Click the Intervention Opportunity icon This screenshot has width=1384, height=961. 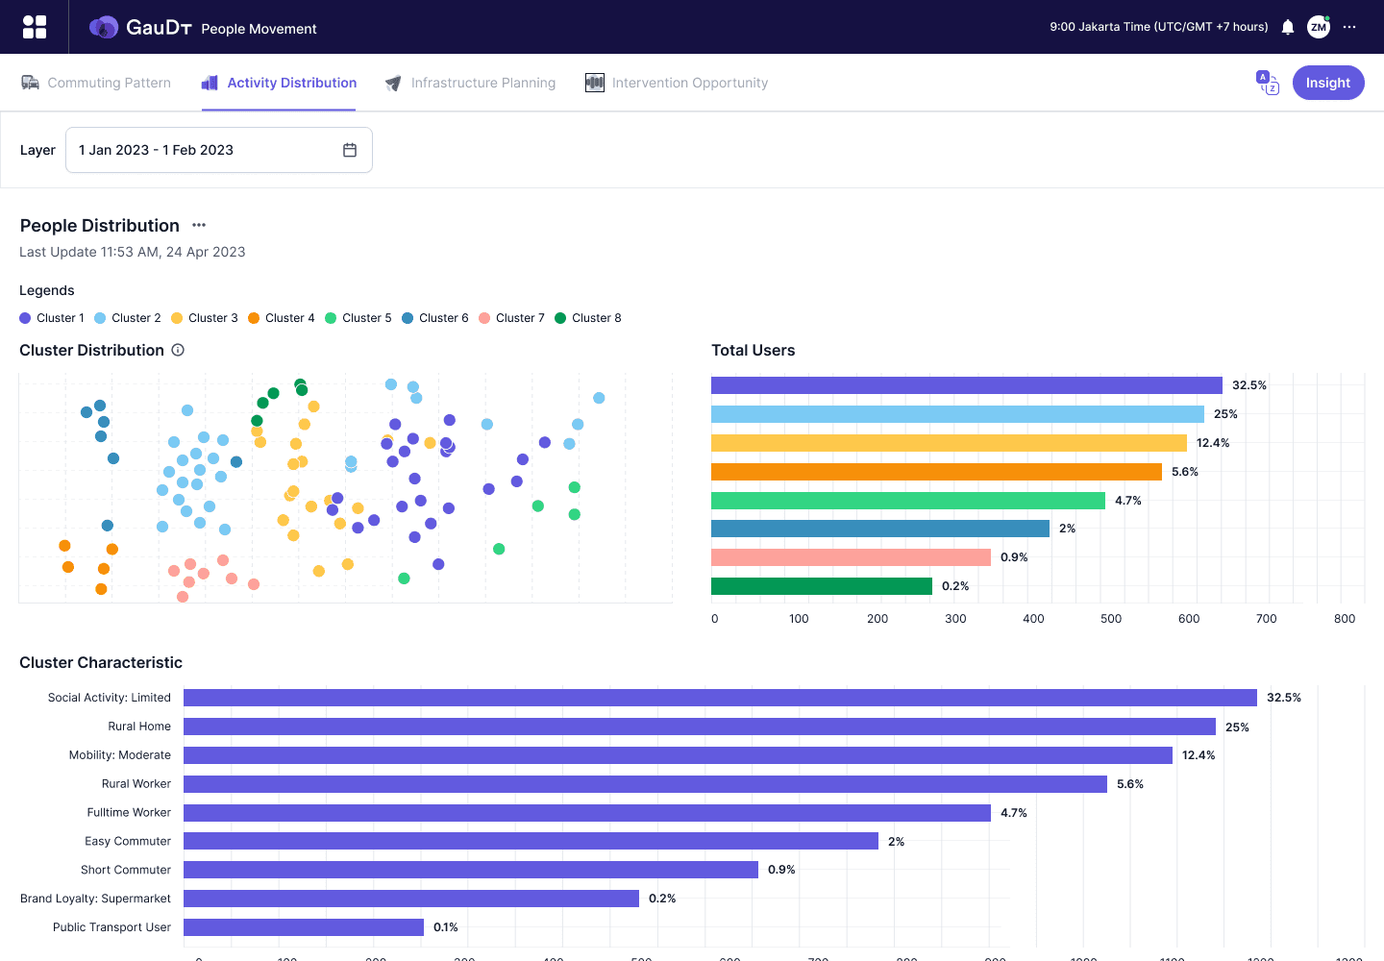coord(595,83)
